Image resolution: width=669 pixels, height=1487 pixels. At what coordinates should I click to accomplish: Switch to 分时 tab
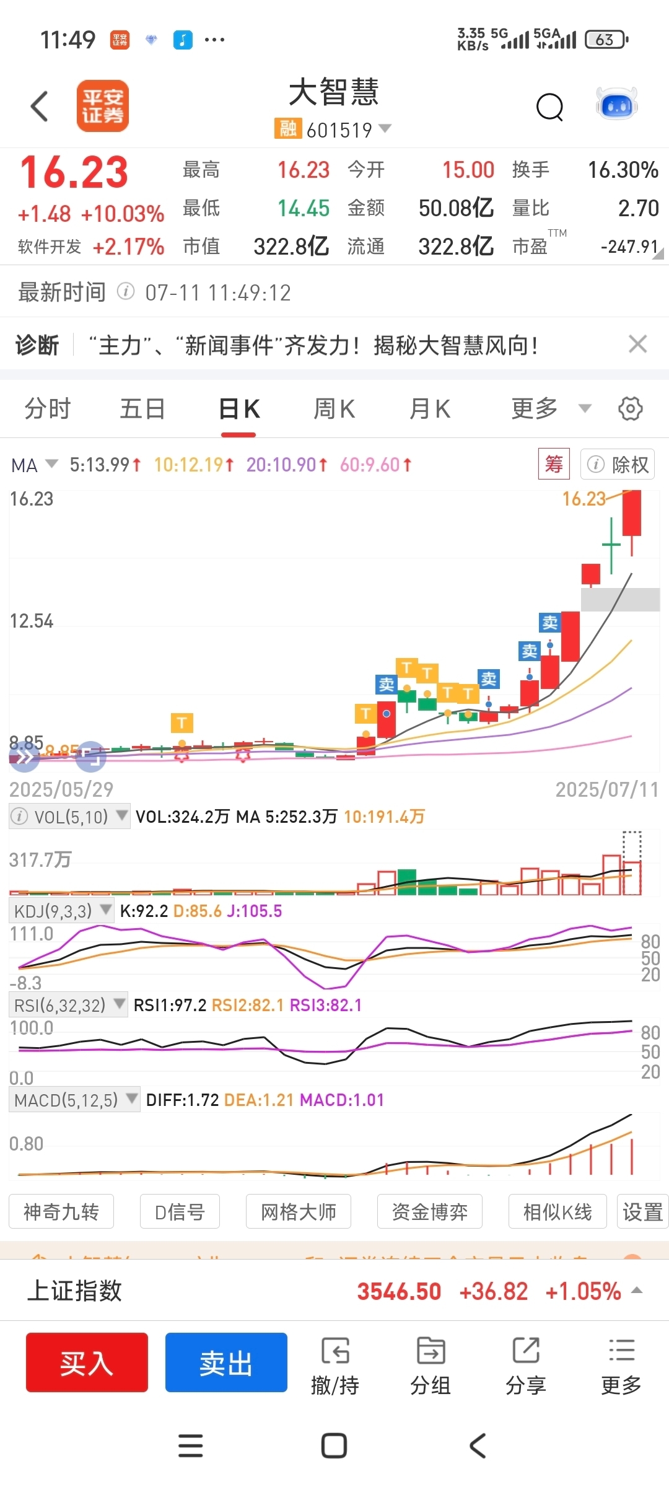48,409
